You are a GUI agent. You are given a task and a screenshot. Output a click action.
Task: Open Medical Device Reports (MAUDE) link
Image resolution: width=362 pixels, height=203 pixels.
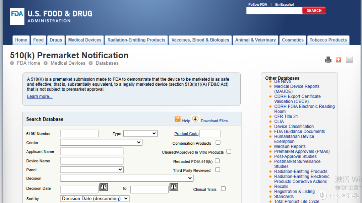click(297, 89)
